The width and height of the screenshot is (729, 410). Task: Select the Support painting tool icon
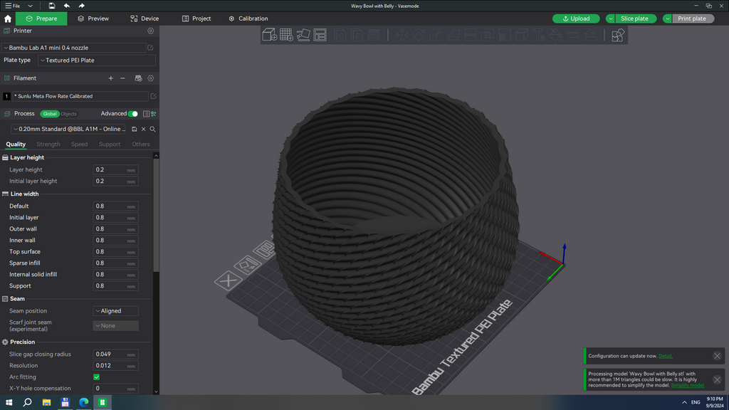(x=505, y=35)
